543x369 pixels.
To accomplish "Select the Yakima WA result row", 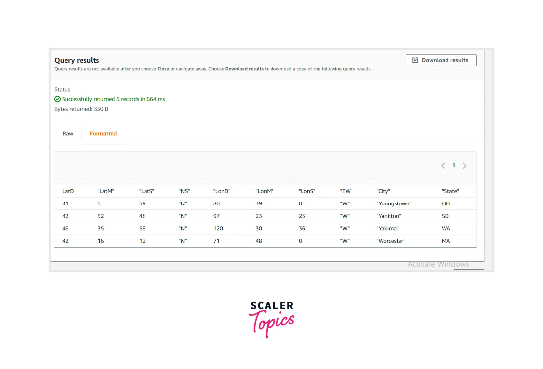I will (x=256, y=228).
